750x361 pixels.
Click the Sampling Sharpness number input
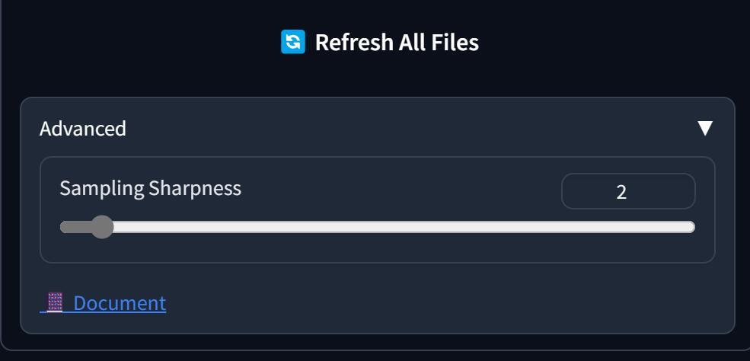tap(628, 191)
